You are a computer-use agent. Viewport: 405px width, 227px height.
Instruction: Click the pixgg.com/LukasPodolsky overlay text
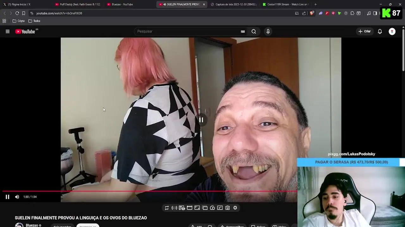(352, 154)
